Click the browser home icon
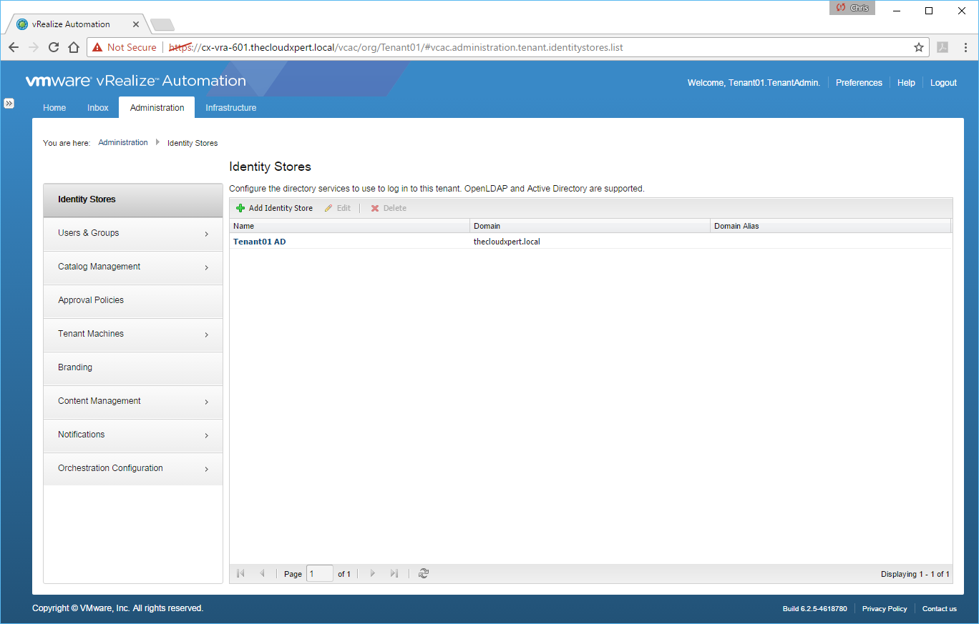This screenshot has height=624, width=979. [73, 47]
